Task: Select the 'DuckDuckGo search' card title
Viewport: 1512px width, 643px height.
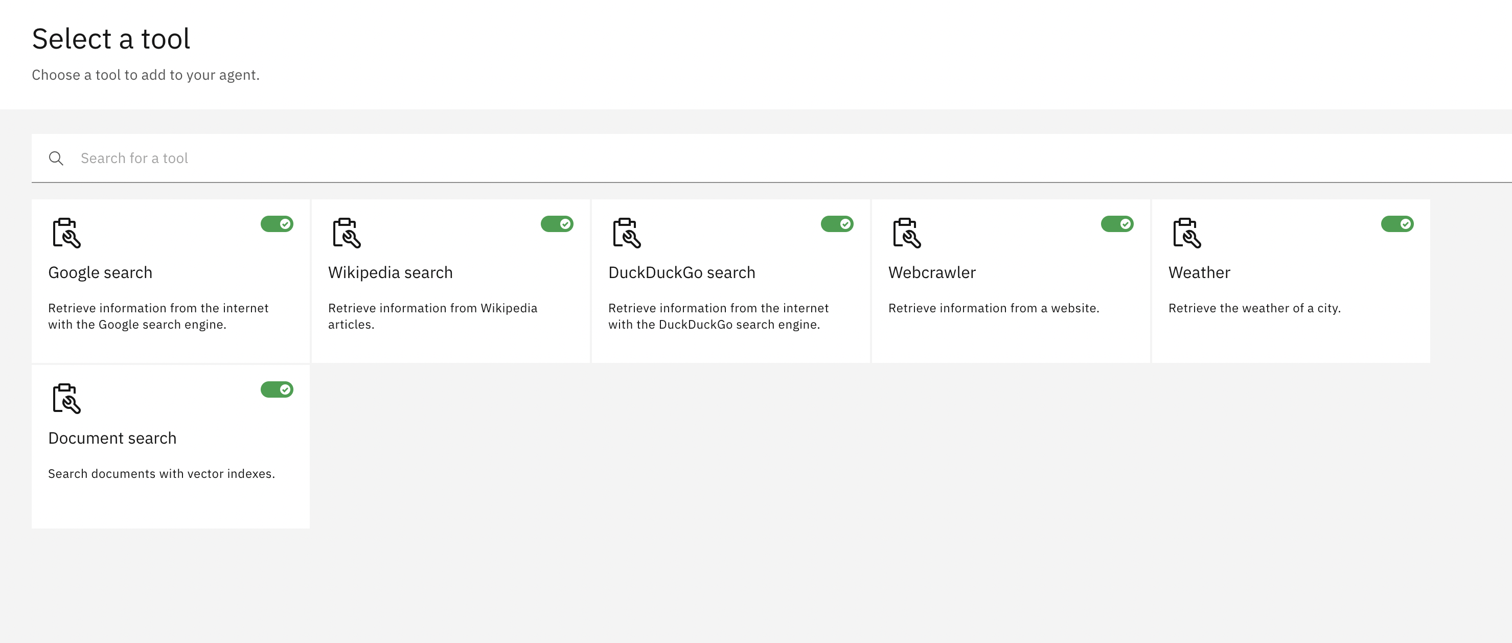Action: click(681, 273)
